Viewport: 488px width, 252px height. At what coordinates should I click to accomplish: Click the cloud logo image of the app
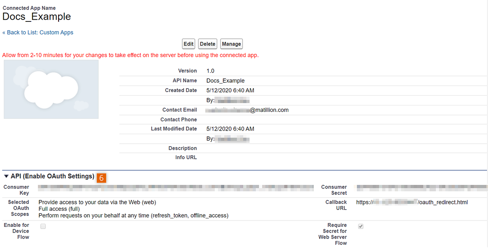click(51, 89)
